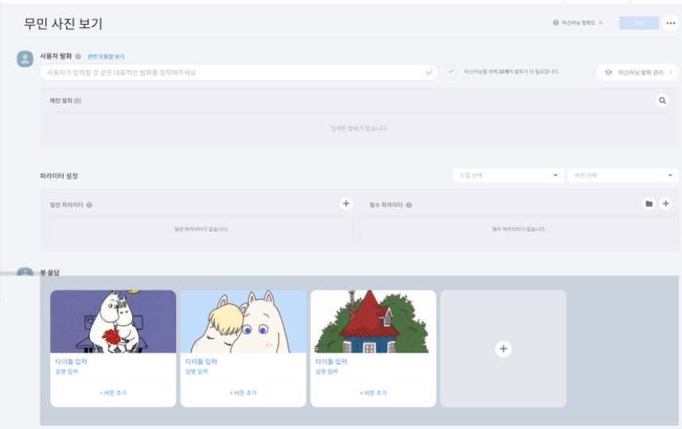This screenshot has height=429, width=682.
Task: Click the 20개의 발화가 더 필요합니다 notice
Action: point(511,72)
